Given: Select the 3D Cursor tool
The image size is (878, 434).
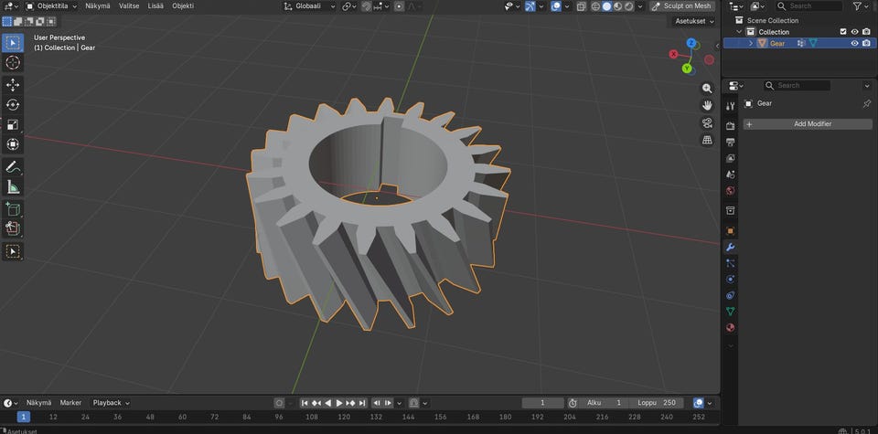Looking at the screenshot, I should click(13, 62).
